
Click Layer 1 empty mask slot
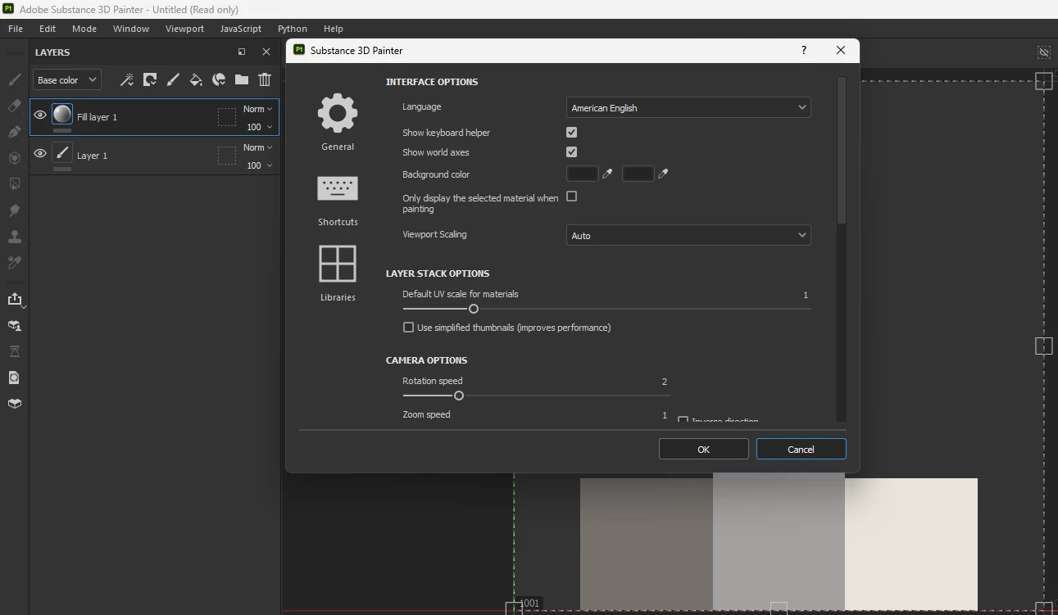227,156
